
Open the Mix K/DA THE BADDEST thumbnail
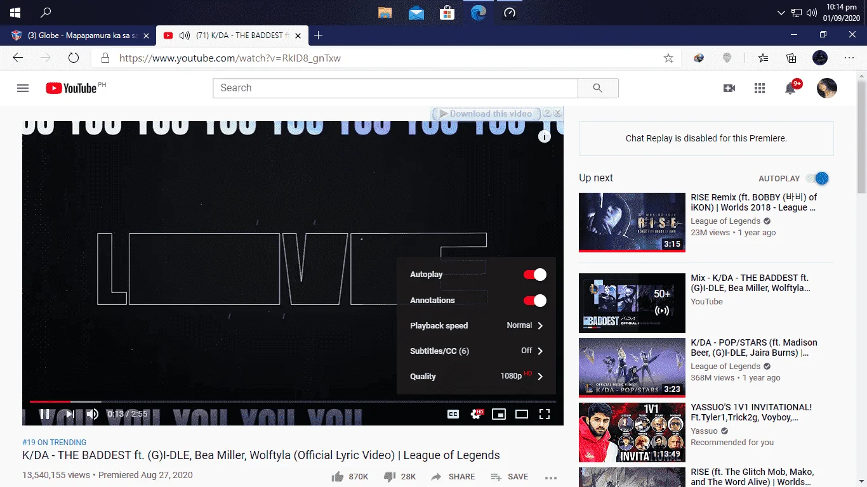[x=632, y=303]
